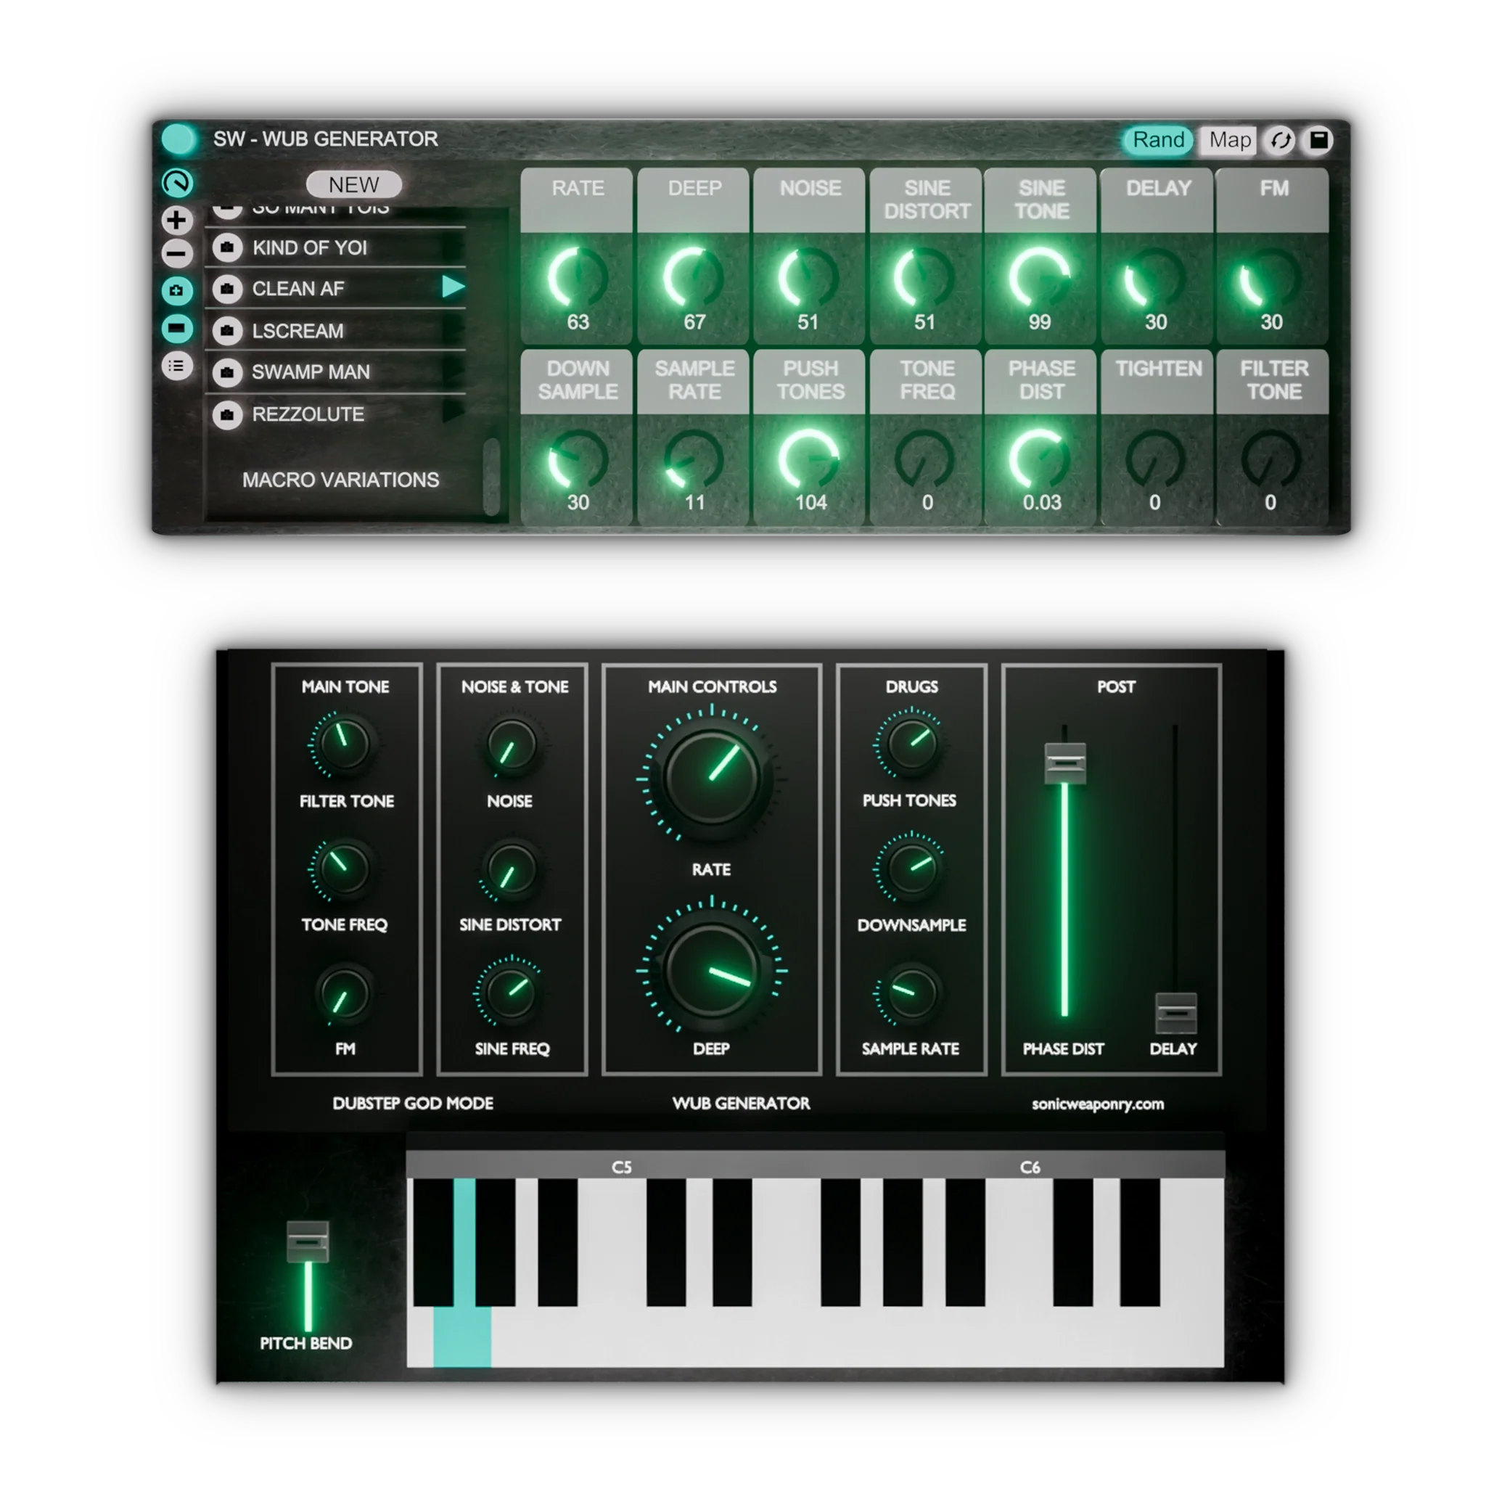
Task: Click the large RATE knob in MAIN CONTROLS
Action: [x=713, y=779]
